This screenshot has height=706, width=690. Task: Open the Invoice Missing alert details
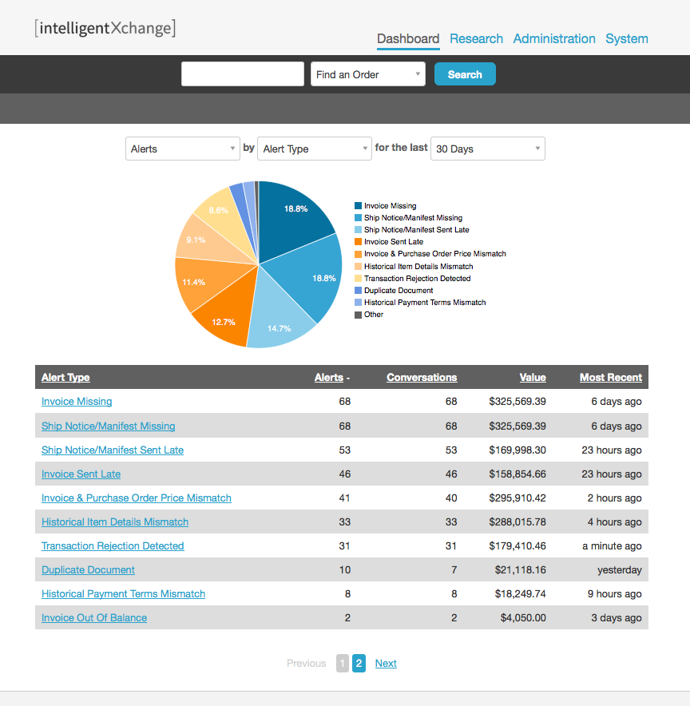(x=77, y=401)
